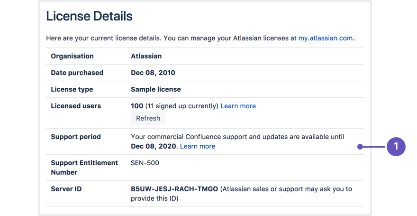Open Learn more next to signed up users
Screen dimensions: 417x216
(238, 106)
